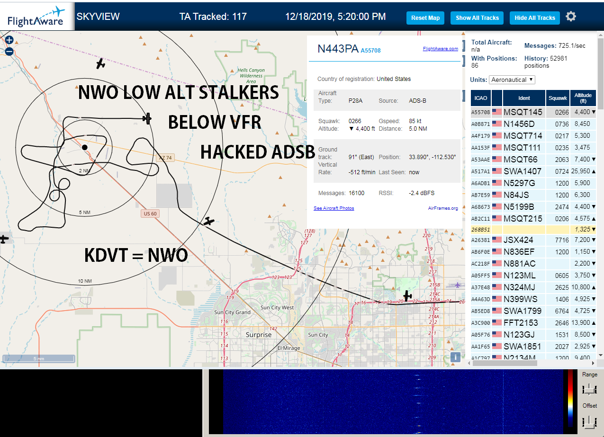Click Reset Map button
Viewport: 604px width, 437px height.
click(425, 18)
